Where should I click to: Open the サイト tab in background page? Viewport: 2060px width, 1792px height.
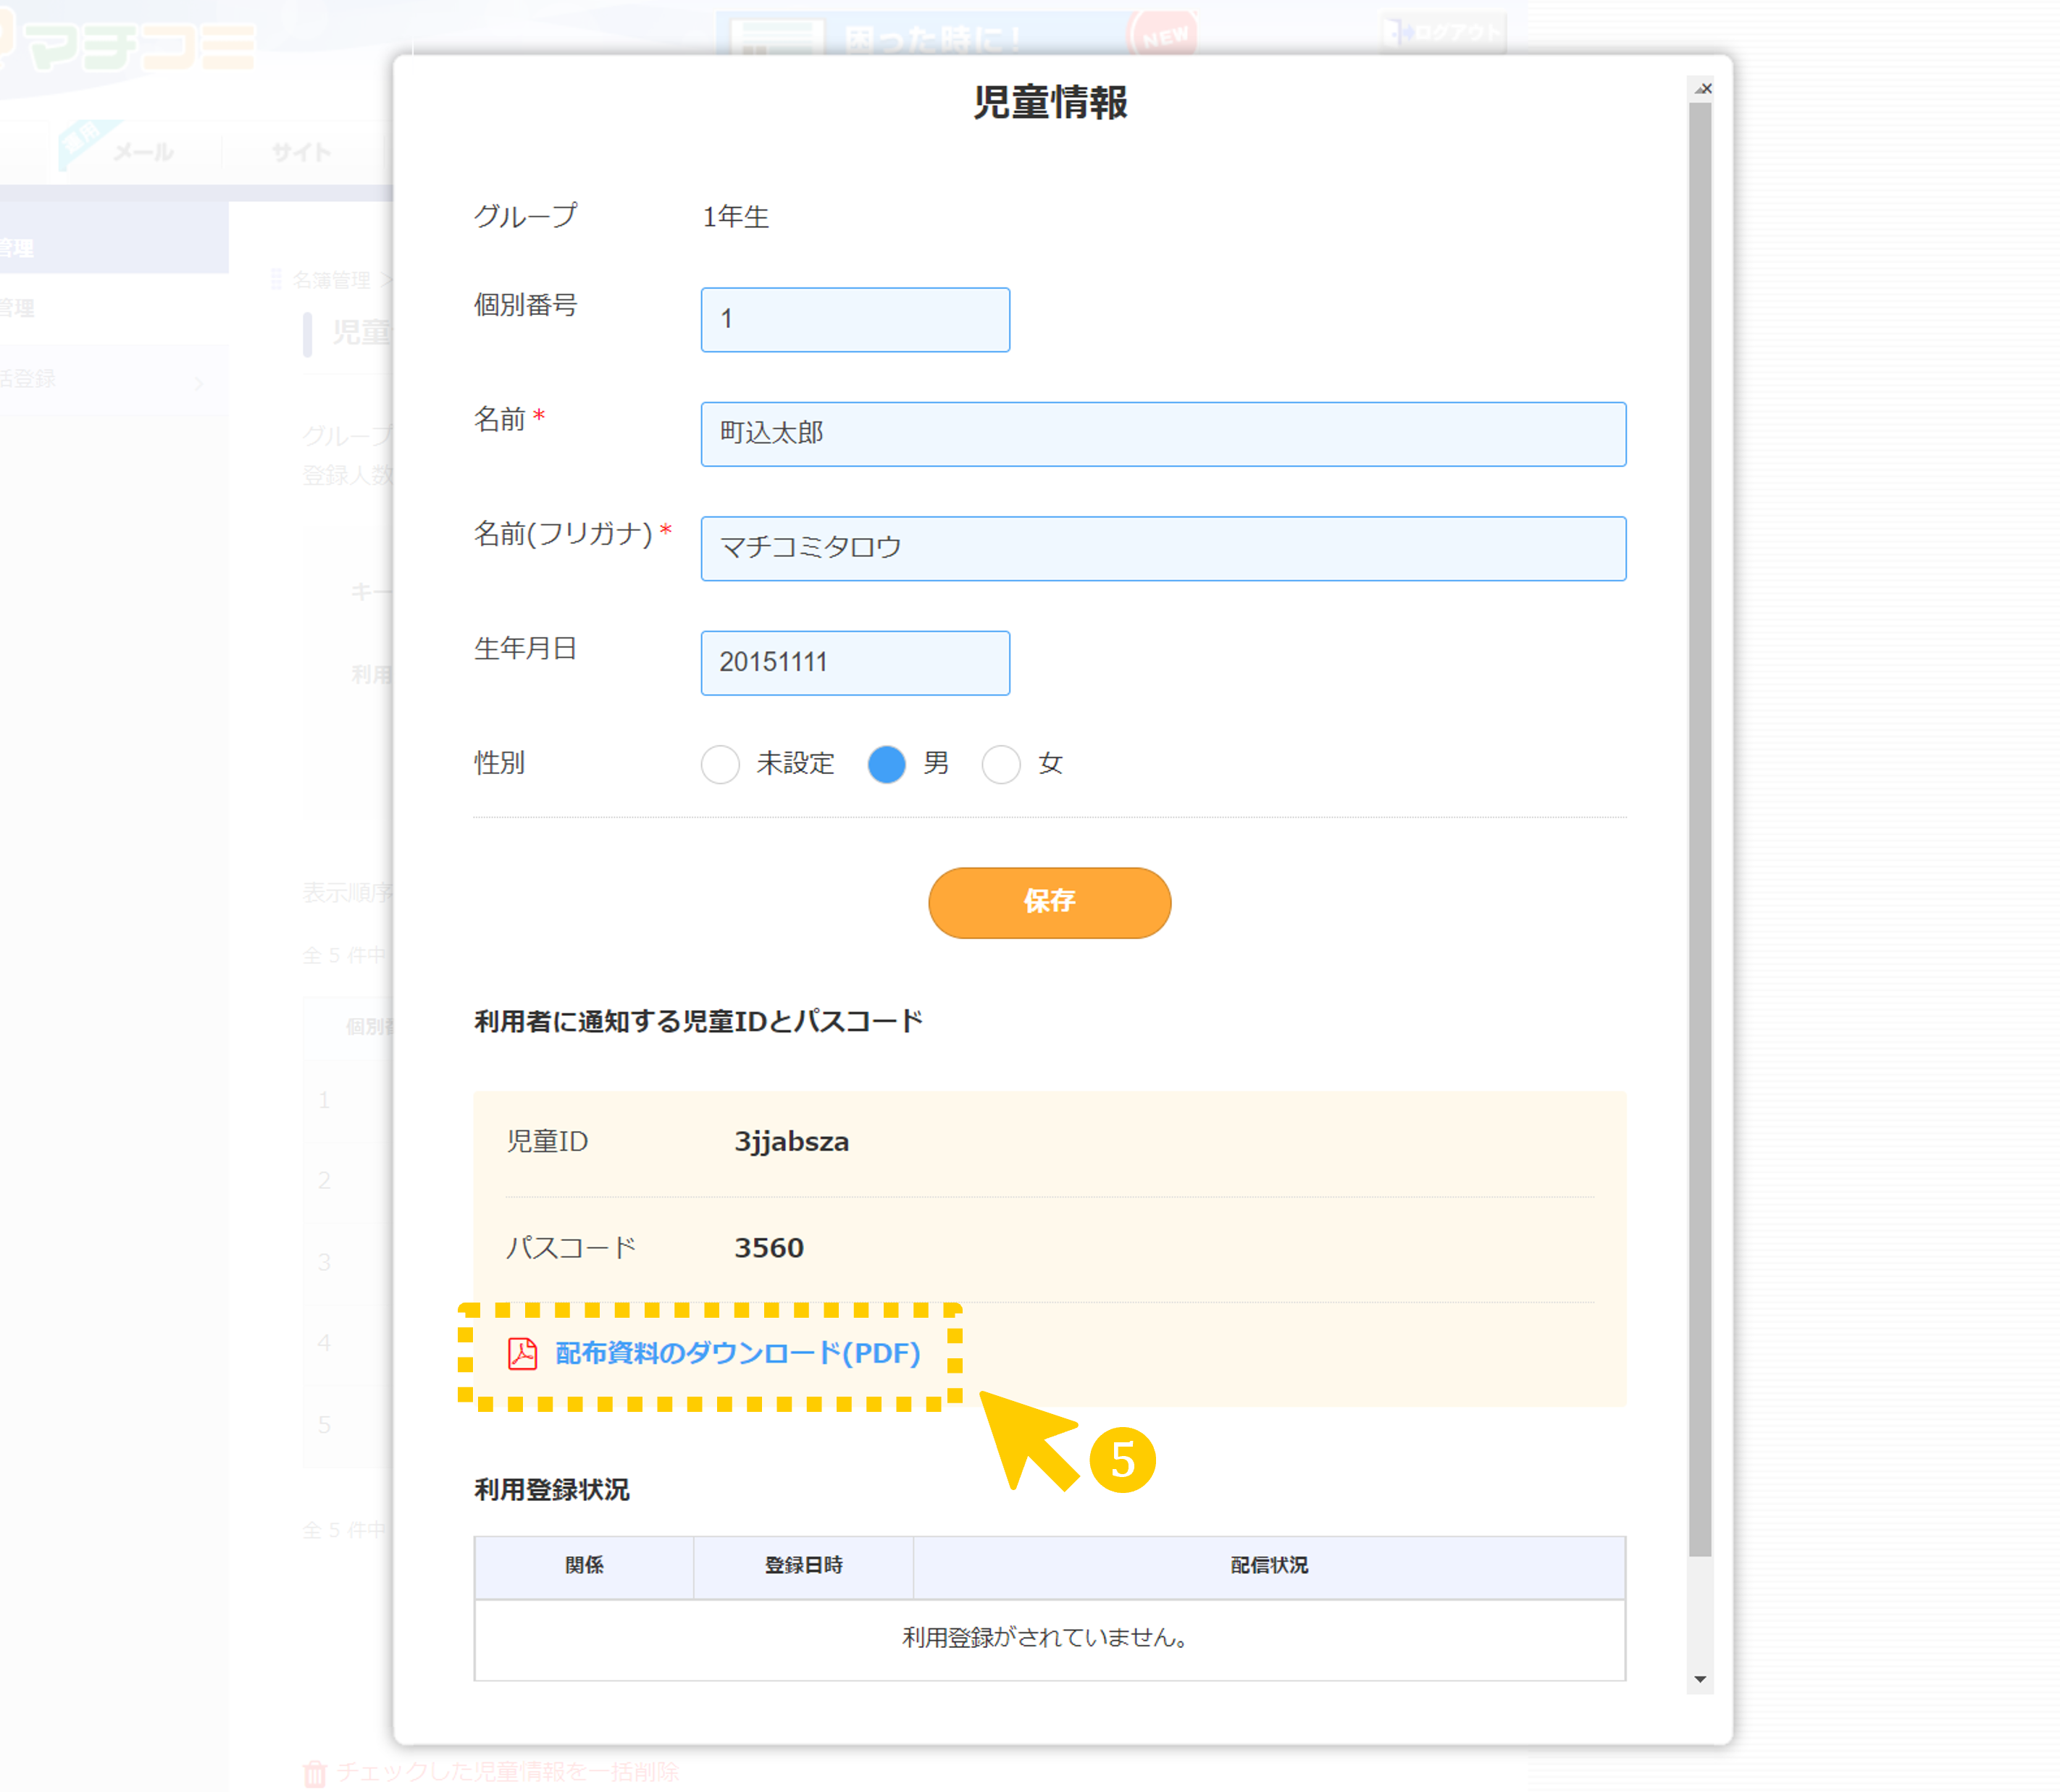point(301,152)
